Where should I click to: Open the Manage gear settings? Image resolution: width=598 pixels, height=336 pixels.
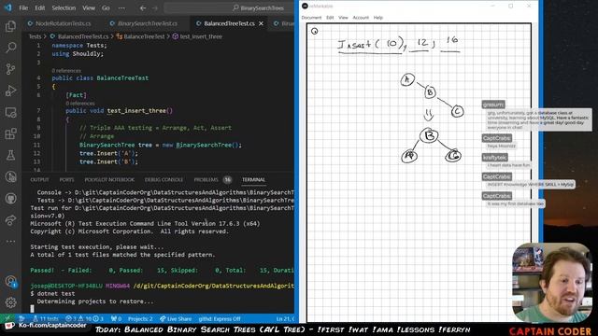[10, 302]
